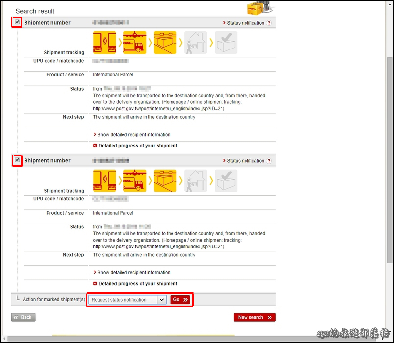Click the second shipment's courier-at-house delivery icon
The width and height of the screenshot is (394, 343).
pyautogui.click(x=196, y=181)
